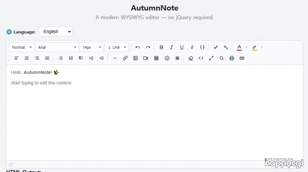Apply the red text color swatch
308x172 pixels.
(x=239, y=47)
